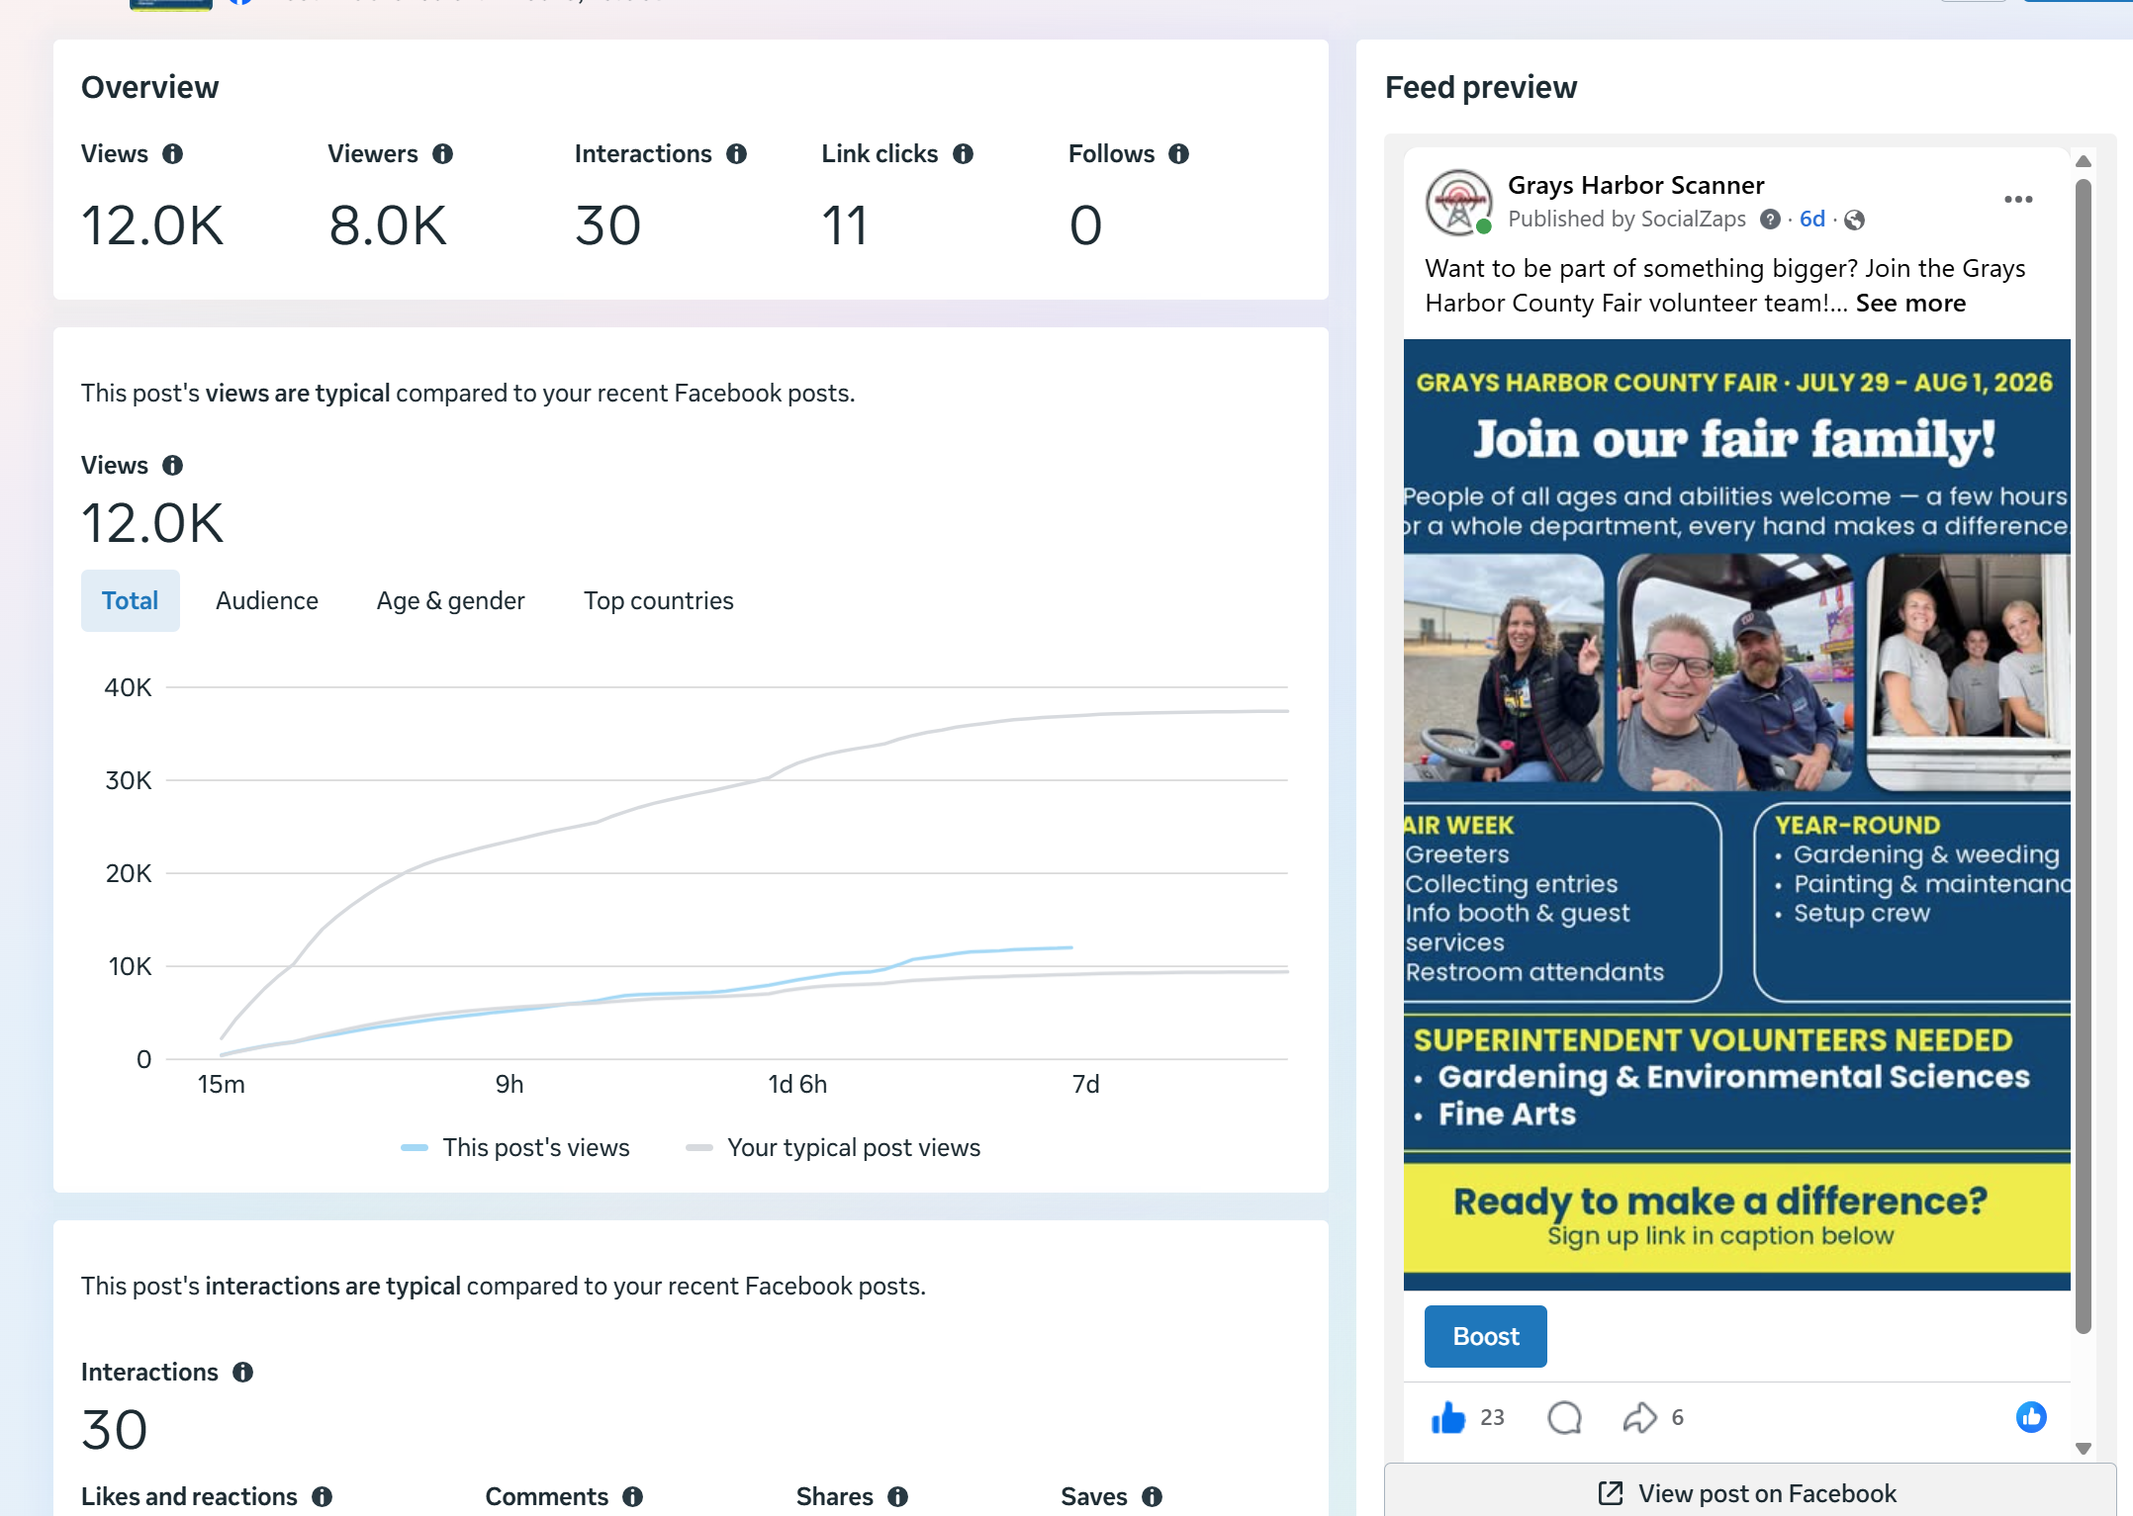
Task: Click the info icon beside overview Interactions
Action: 737,154
